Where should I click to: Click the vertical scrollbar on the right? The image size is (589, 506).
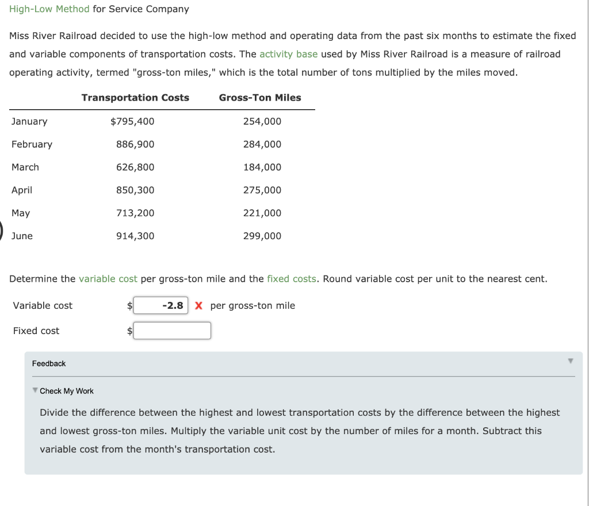coord(586,253)
